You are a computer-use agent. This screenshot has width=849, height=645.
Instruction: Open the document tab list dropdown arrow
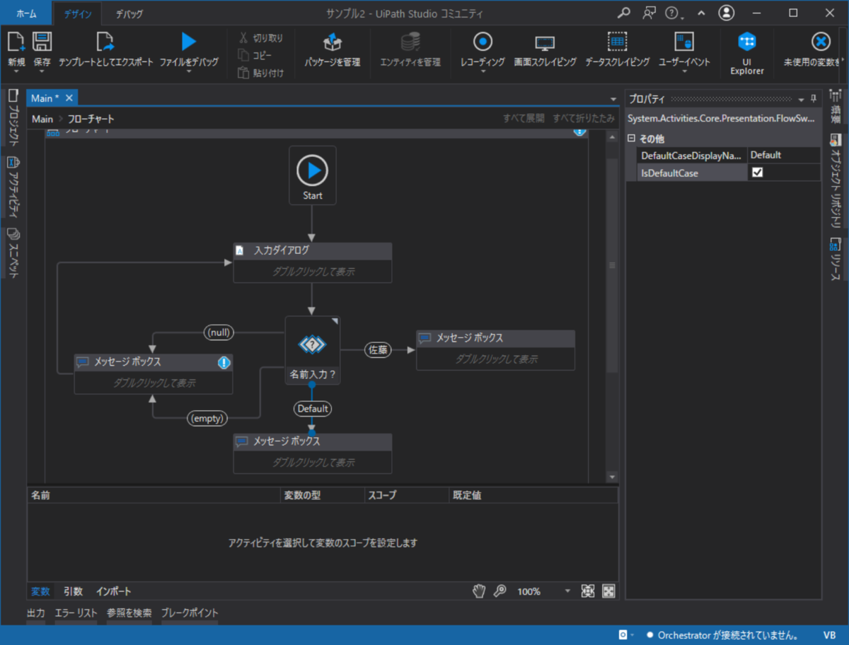[613, 99]
